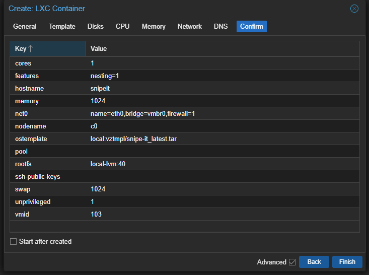Open the DNS tab
The width and height of the screenshot is (369, 275).
pyautogui.click(x=220, y=26)
